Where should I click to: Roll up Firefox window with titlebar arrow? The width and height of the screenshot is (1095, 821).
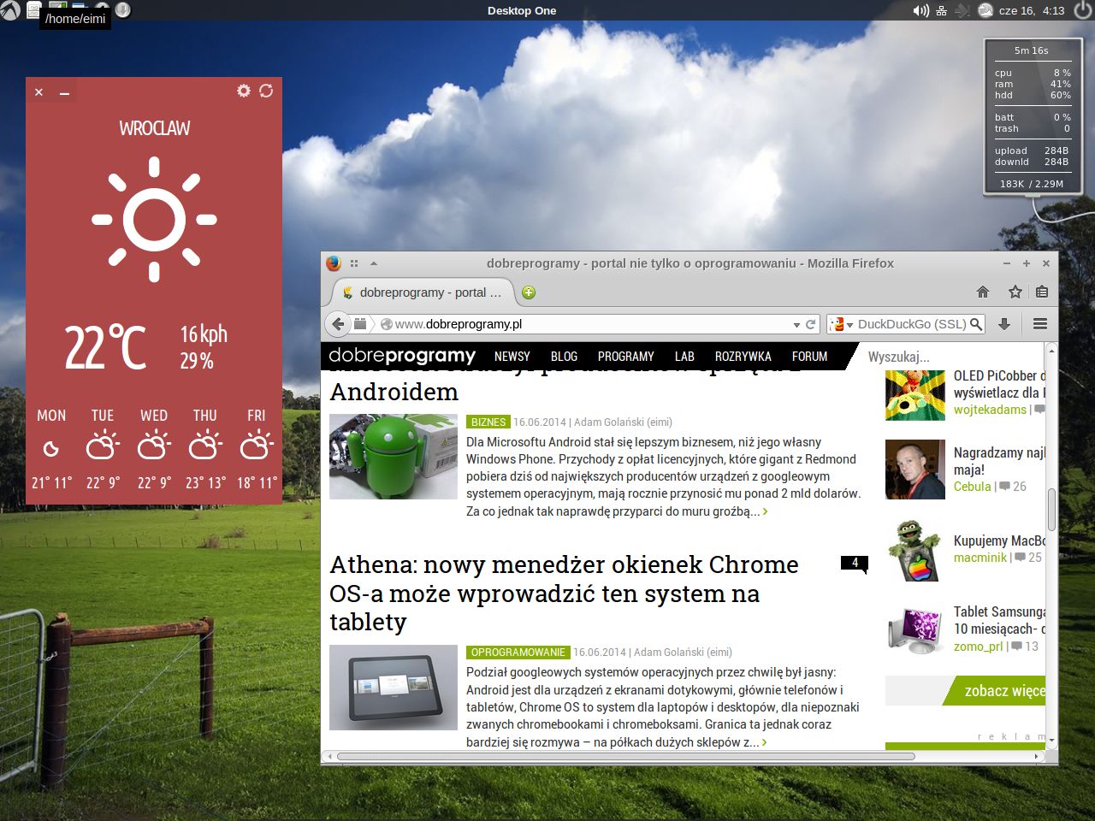[x=374, y=263]
